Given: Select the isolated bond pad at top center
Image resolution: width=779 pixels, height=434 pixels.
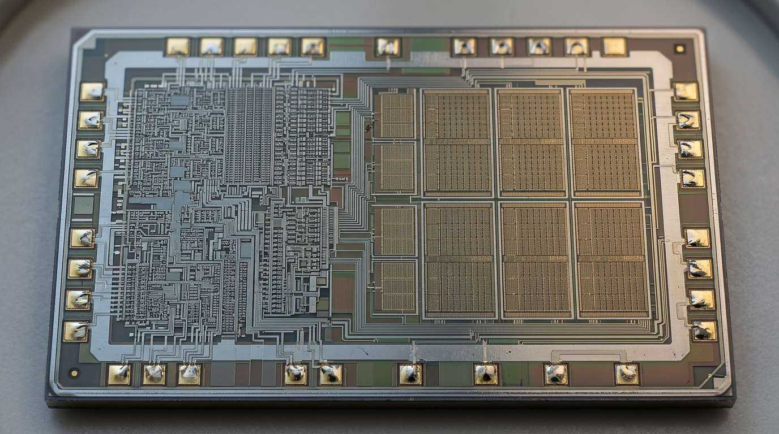Looking at the screenshot, I should (x=388, y=47).
